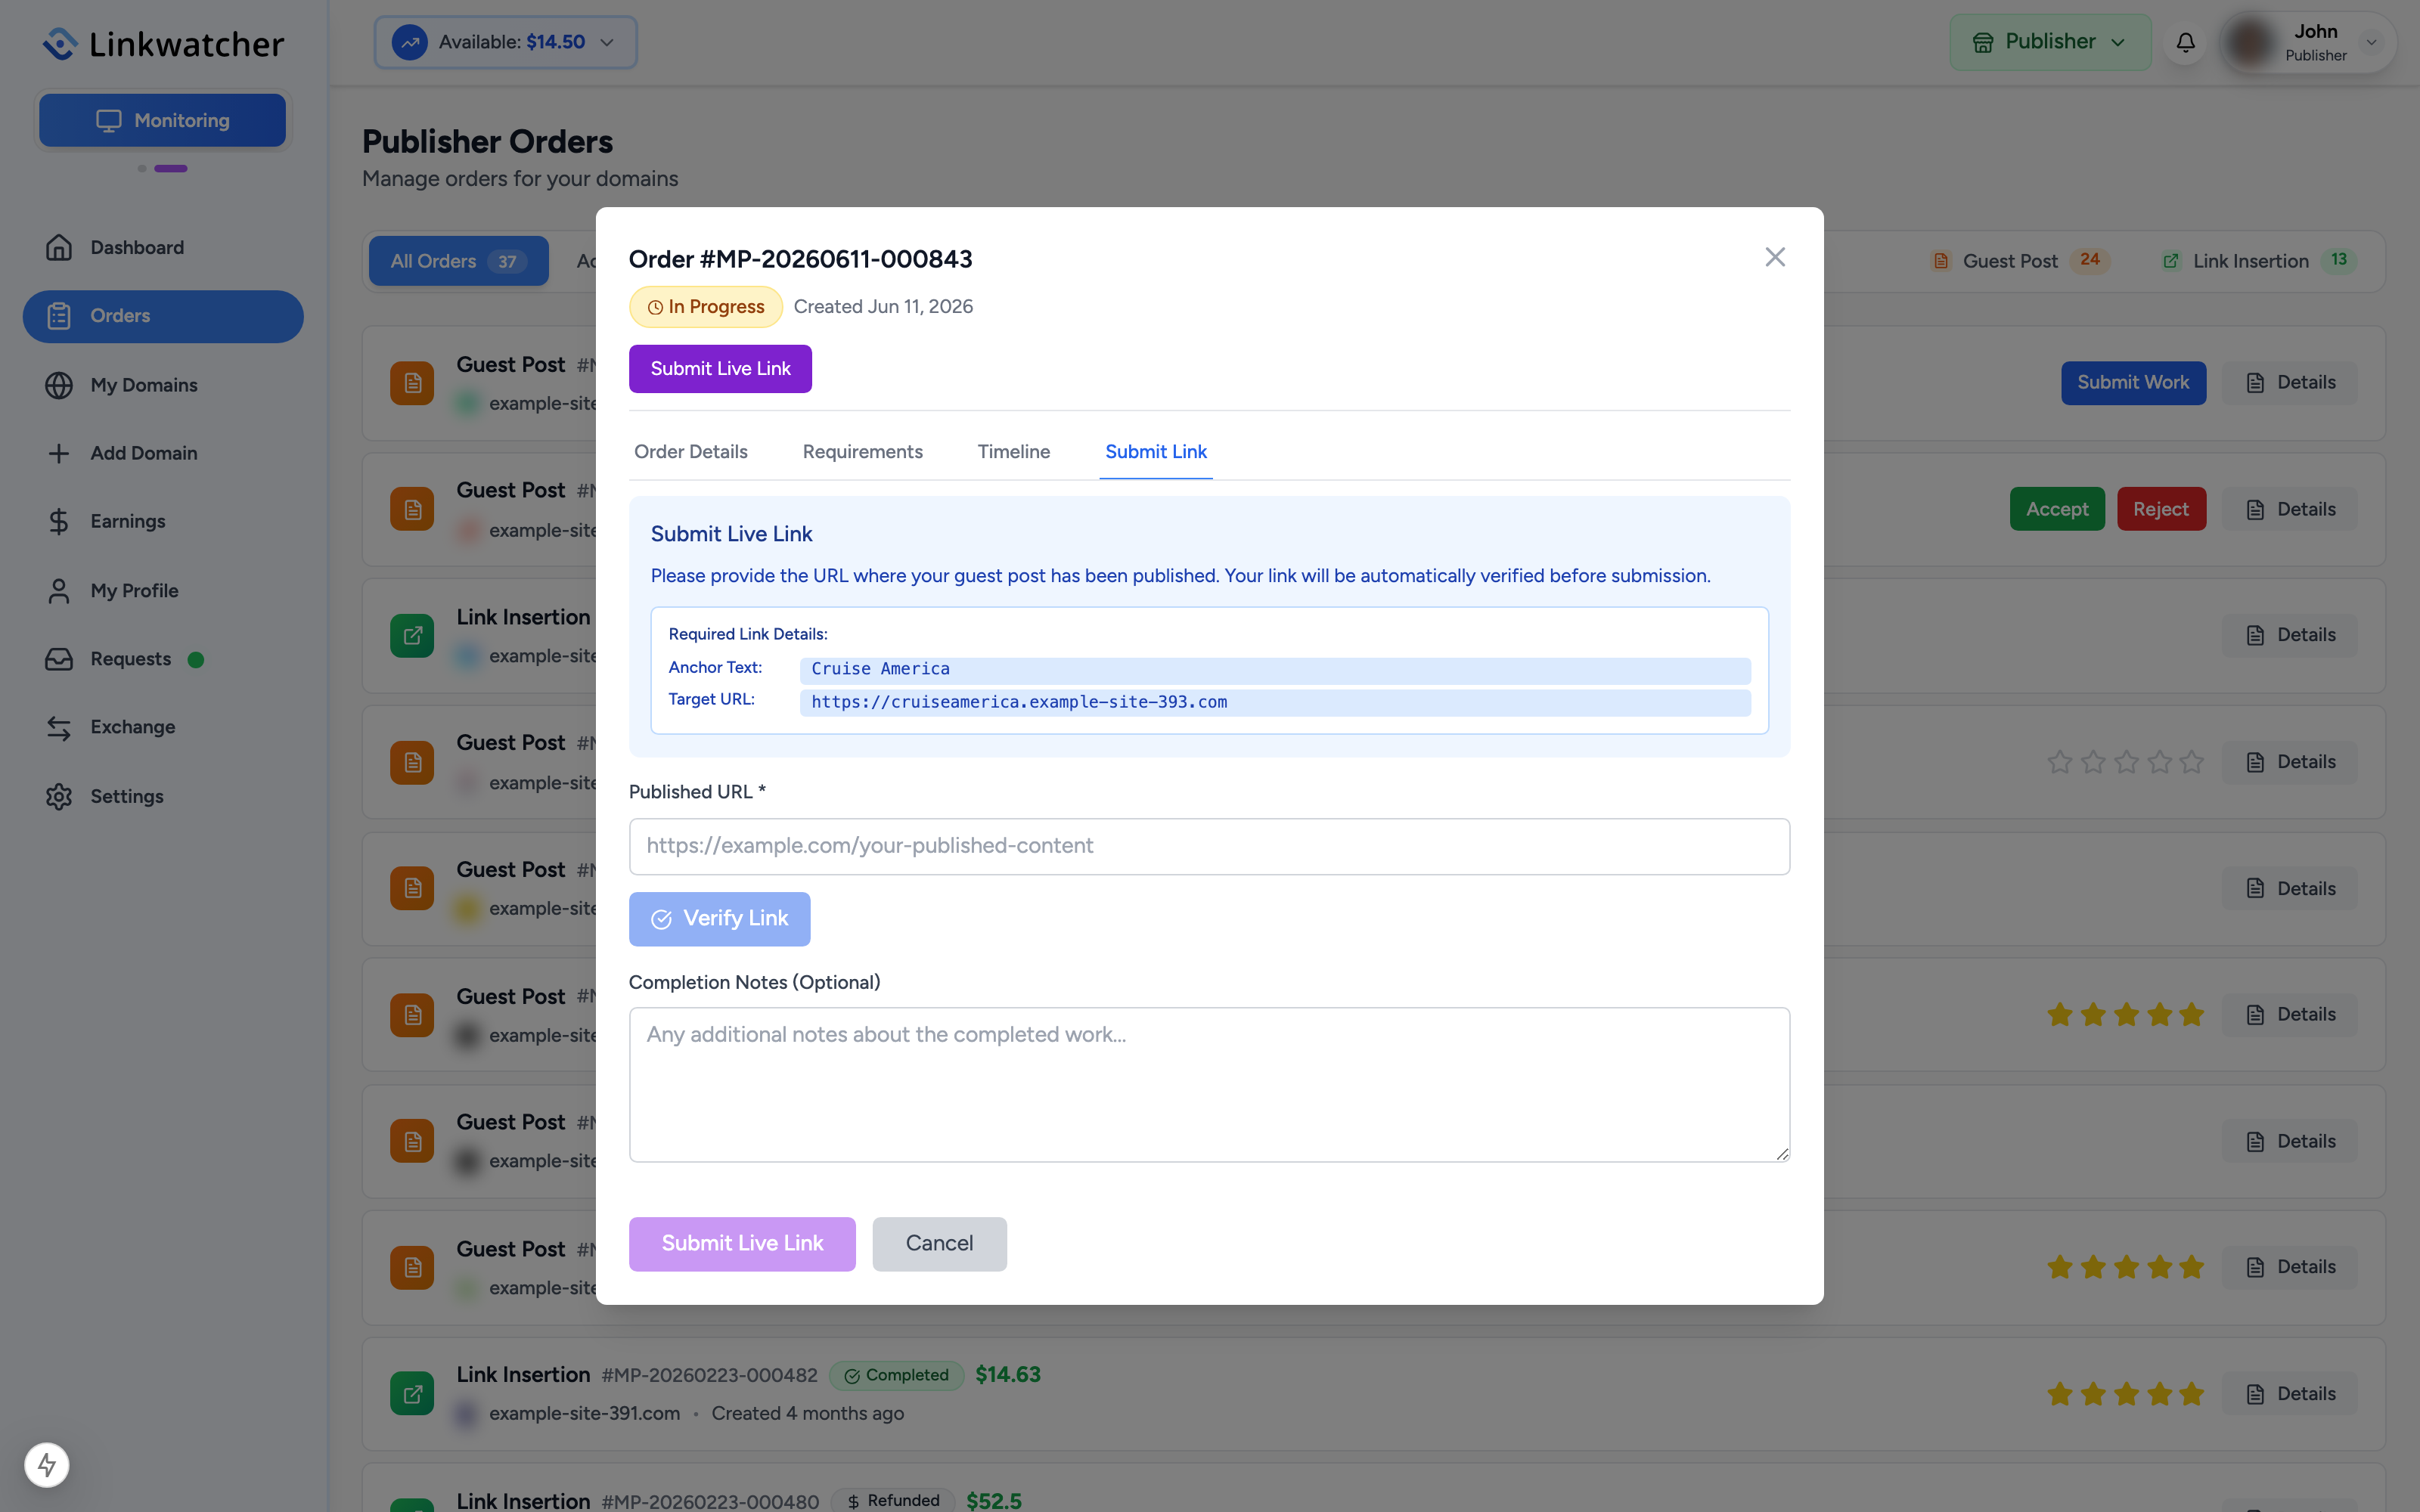Switch to the Requirements tab
Image resolution: width=2420 pixels, height=1512 pixels.
(x=862, y=452)
